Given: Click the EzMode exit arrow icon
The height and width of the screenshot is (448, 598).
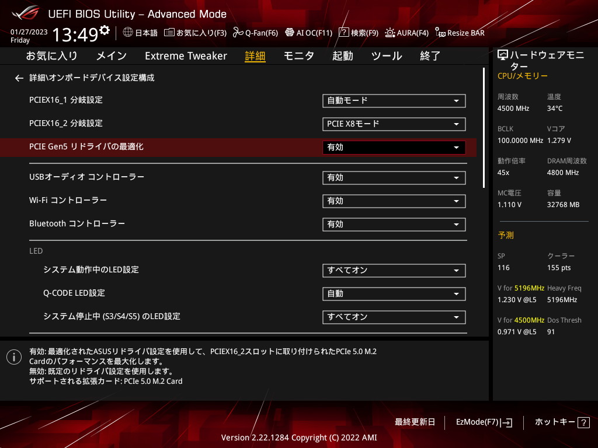Looking at the screenshot, I should click(507, 422).
